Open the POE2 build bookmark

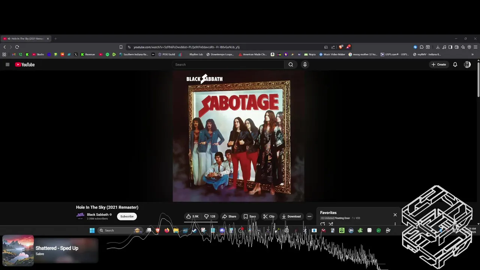166,54
